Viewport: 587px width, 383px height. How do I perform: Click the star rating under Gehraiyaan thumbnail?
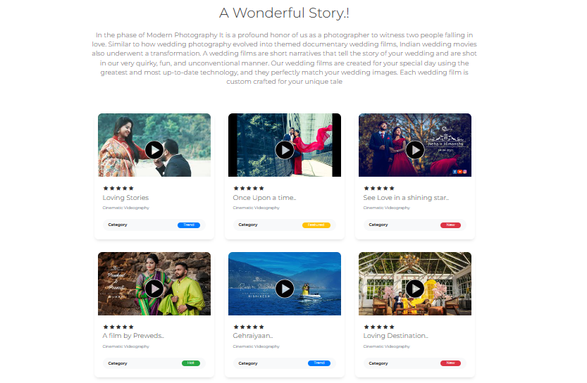tap(249, 327)
